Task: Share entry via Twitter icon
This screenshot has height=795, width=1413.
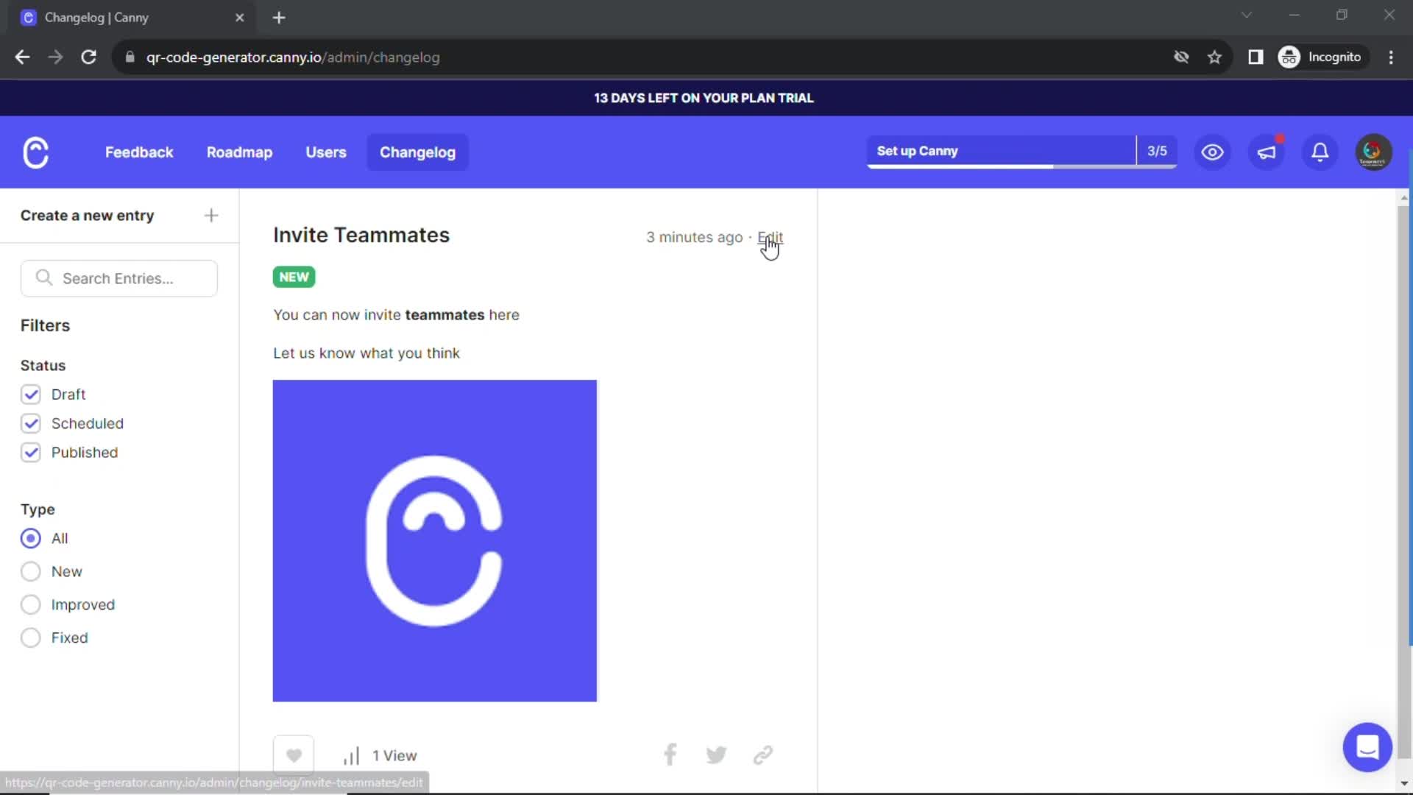Action: click(716, 755)
